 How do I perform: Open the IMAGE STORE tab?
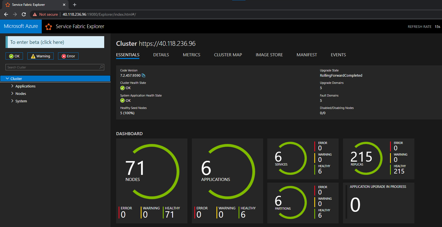[x=269, y=55]
